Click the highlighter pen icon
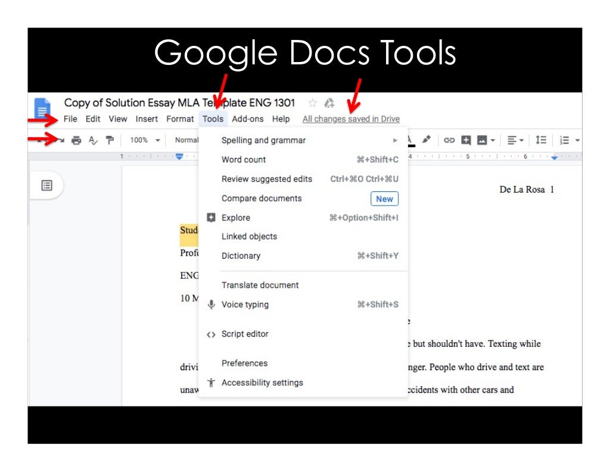 coord(427,139)
